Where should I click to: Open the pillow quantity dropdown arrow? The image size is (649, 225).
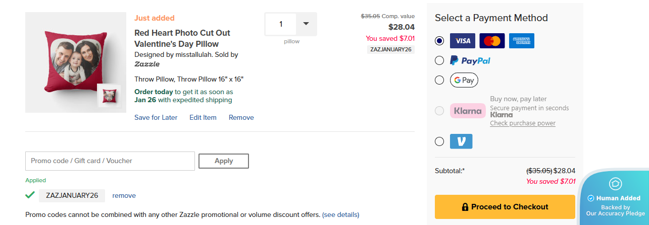coord(306,24)
